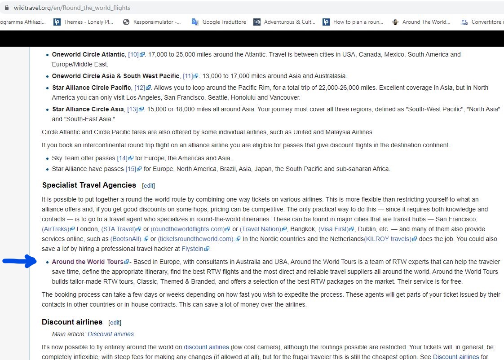The height and width of the screenshot is (360, 504).
Task: Open the Discount airlines main article link
Action: tap(111, 334)
